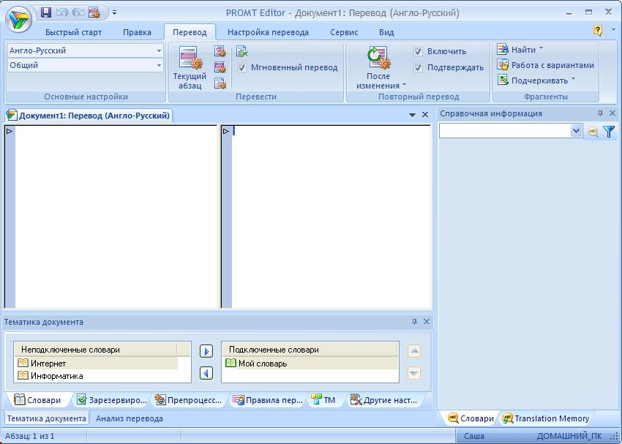Open the Настройка перевода tab
The image size is (622, 444).
268,32
